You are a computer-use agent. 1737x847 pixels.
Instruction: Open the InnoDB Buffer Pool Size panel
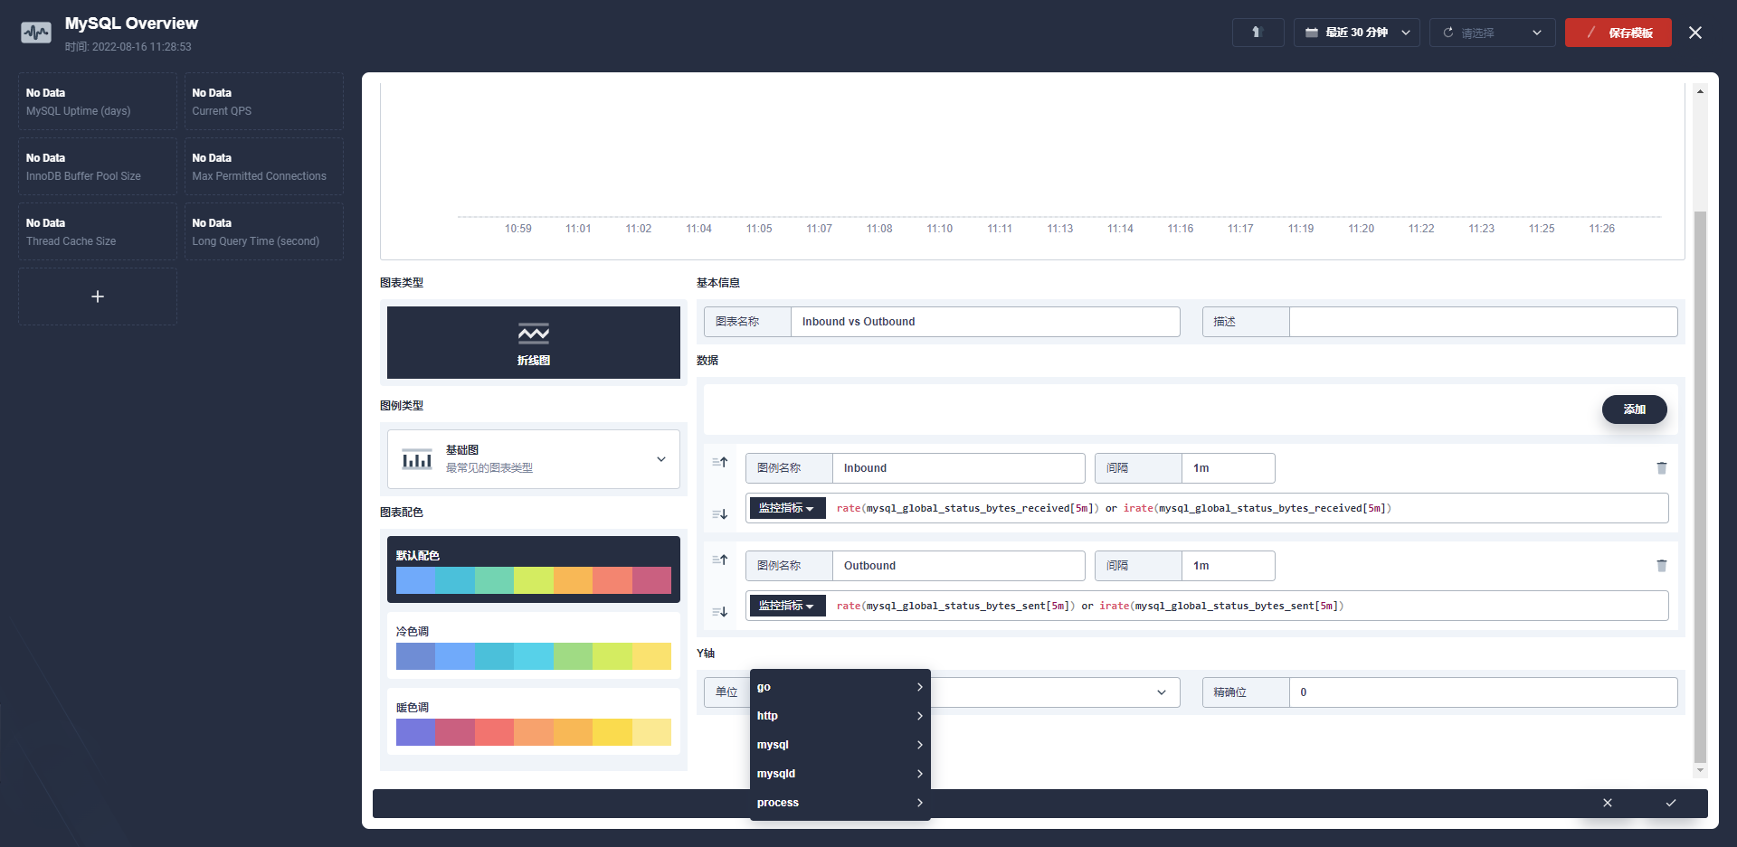click(x=98, y=166)
